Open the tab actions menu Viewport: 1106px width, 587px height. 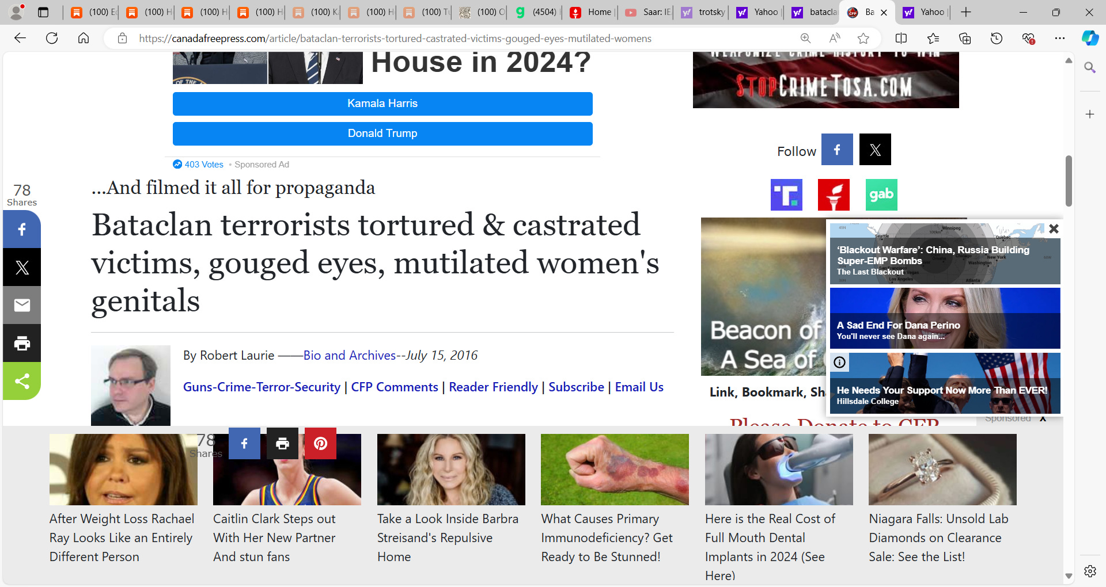(x=43, y=12)
